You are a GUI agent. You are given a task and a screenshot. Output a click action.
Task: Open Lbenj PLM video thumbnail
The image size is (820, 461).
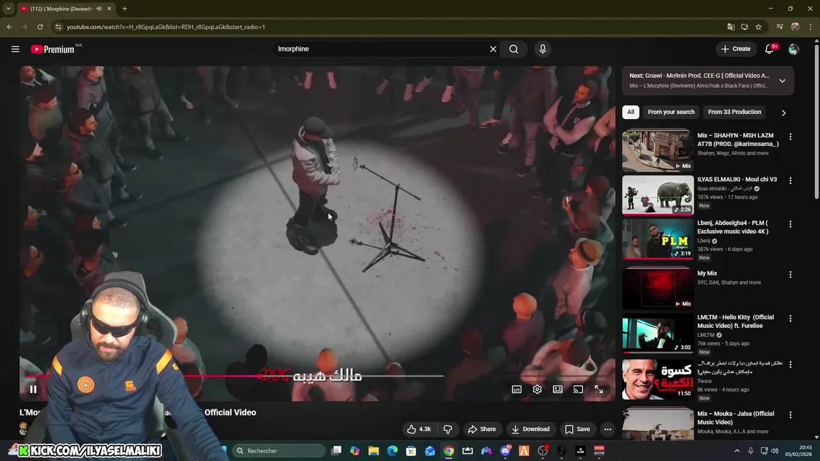click(658, 238)
